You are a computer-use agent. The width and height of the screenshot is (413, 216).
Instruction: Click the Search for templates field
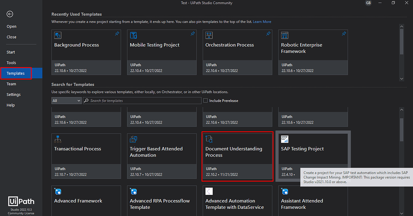[144, 101]
